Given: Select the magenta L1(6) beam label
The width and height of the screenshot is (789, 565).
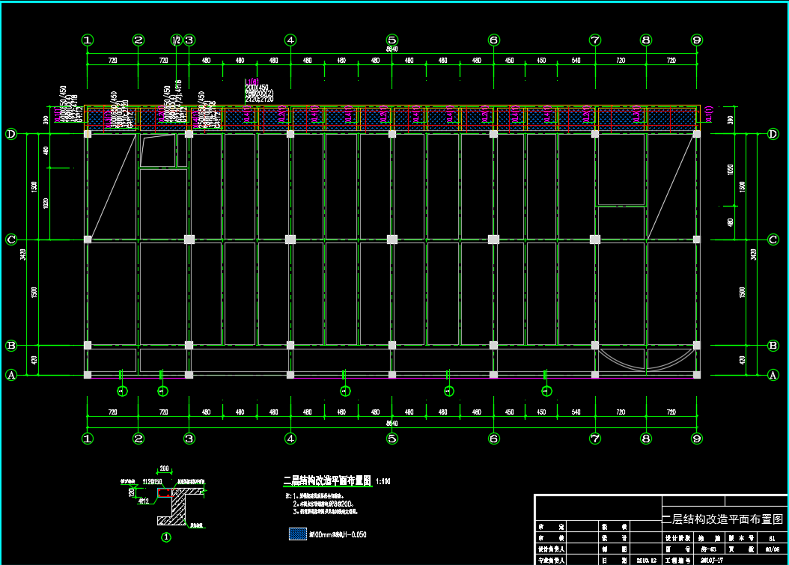Looking at the screenshot, I should tap(252, 82).
